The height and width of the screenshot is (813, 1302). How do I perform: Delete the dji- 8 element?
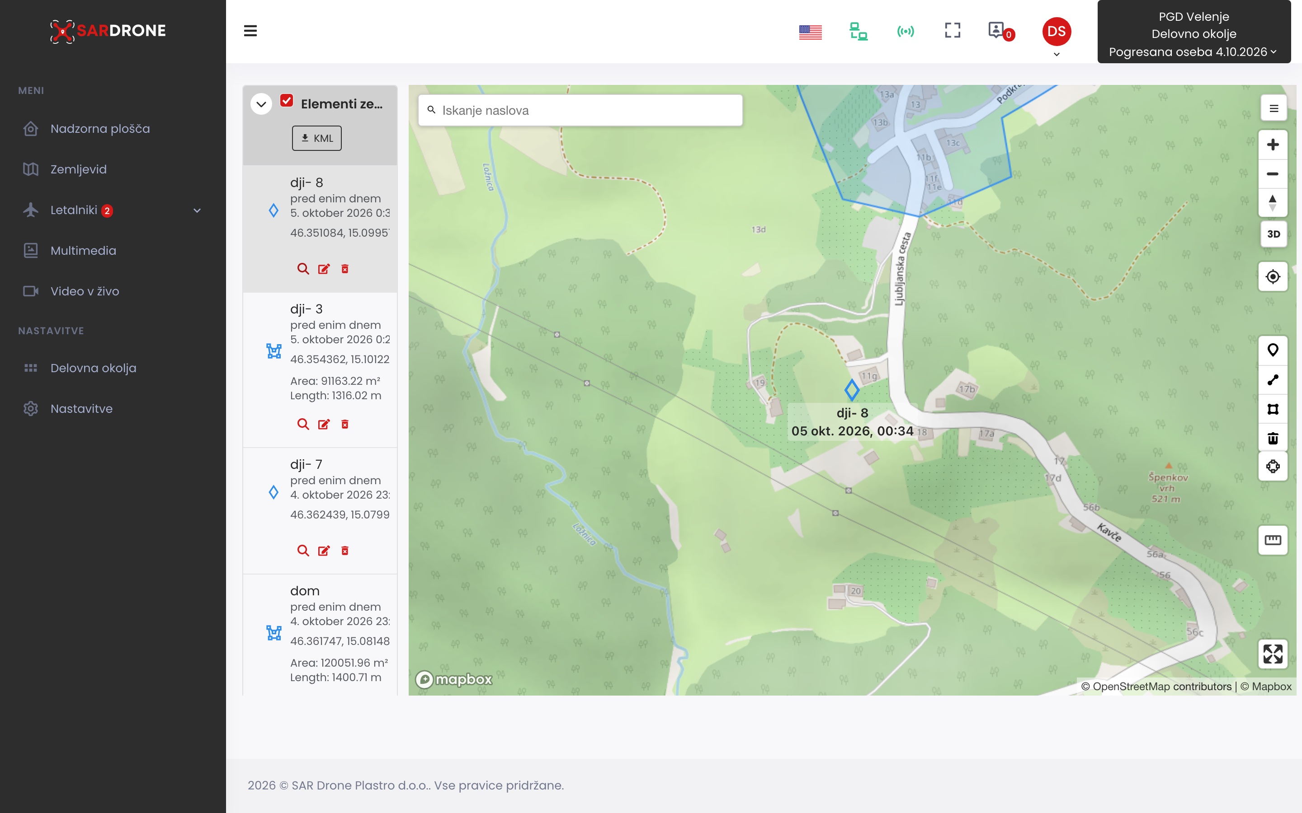345,269
